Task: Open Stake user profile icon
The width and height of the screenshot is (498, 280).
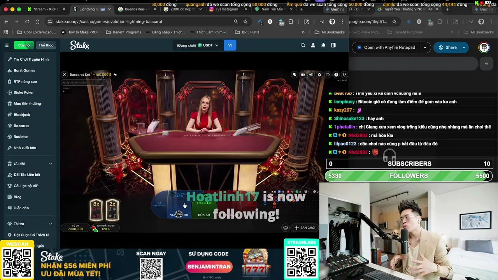Action: [x=313, y=45]
